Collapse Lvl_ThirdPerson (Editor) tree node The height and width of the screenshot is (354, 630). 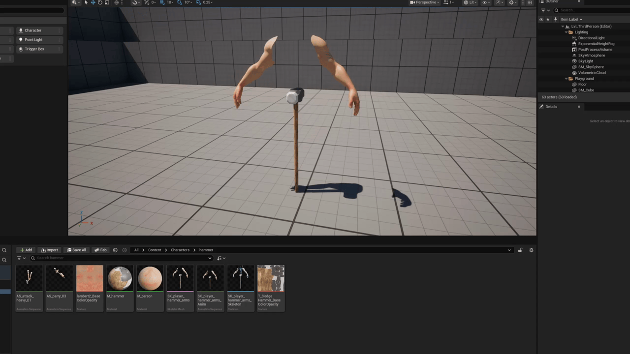[563, 27]
